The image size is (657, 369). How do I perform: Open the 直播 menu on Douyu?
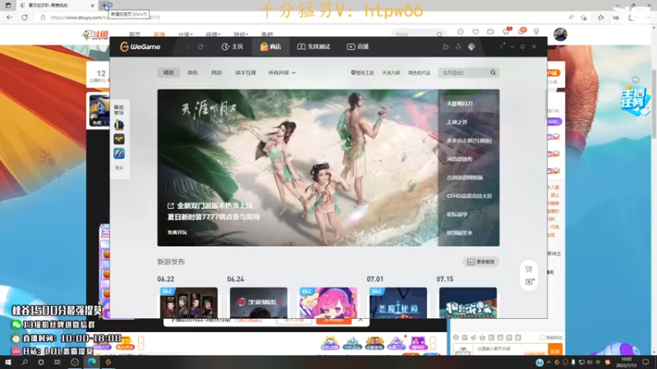tap(159, 34)
